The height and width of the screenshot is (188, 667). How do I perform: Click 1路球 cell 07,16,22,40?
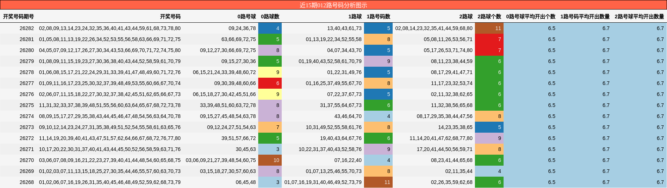click(x=348, y=160)
